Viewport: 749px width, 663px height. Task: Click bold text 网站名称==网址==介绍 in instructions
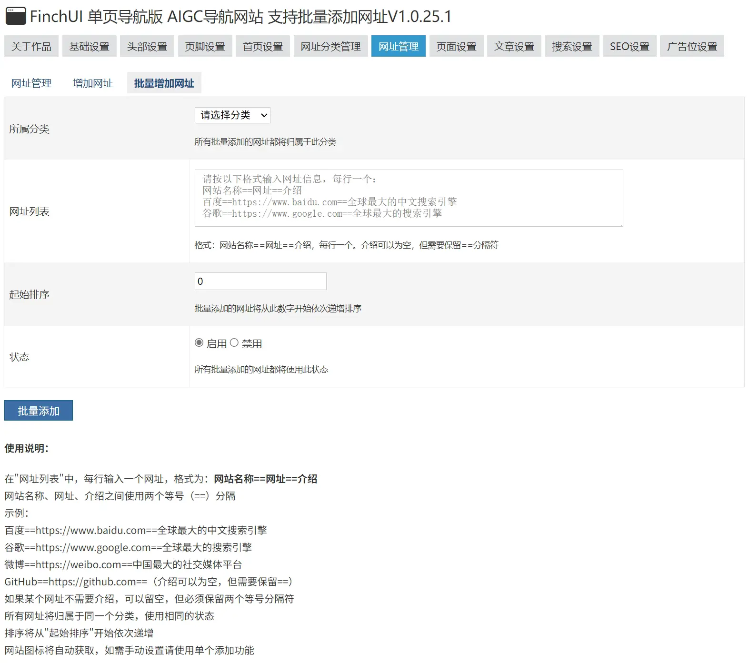click(x=266, y=479)
